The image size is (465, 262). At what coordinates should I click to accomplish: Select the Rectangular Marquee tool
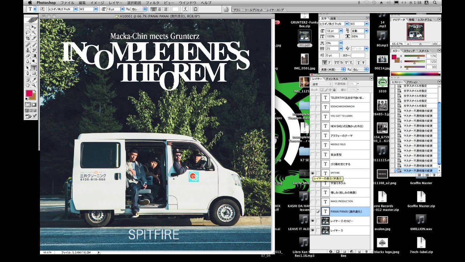pos(28,27)
